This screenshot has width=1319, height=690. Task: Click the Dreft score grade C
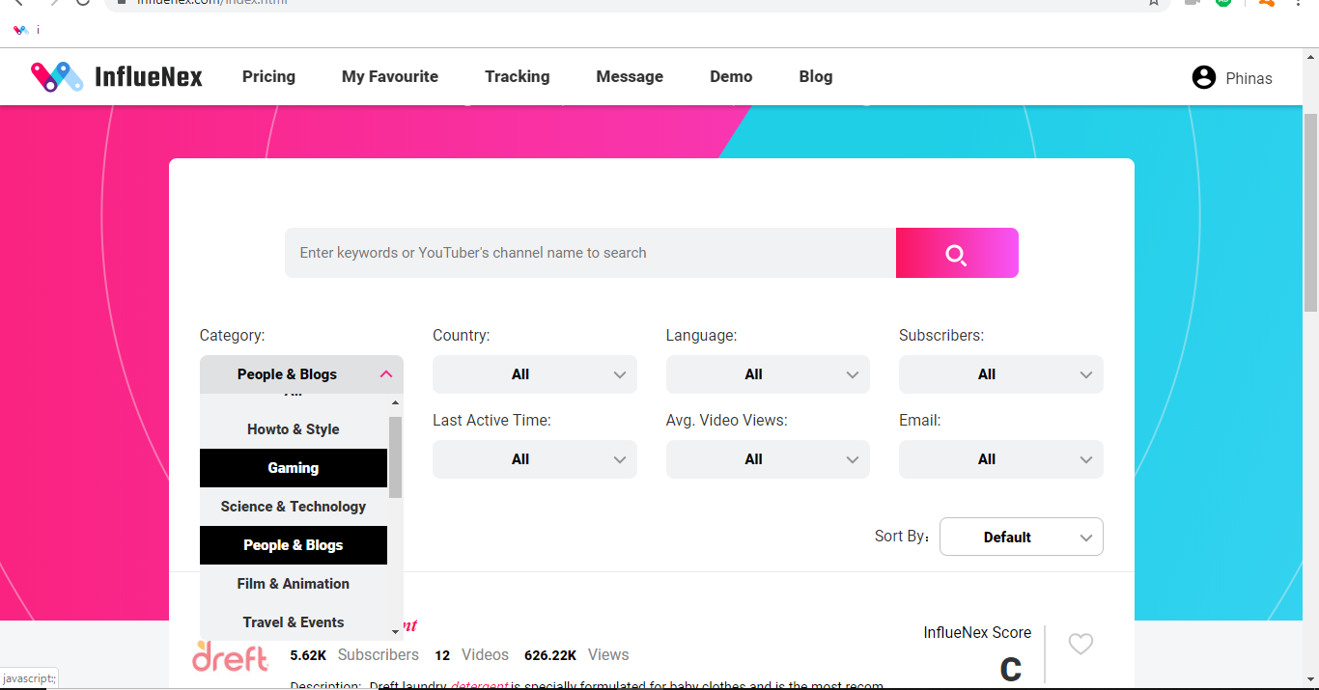[x=1010, y=670]
